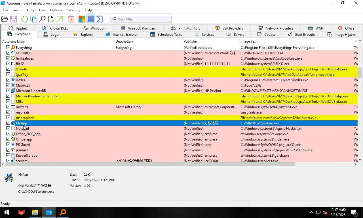363x218 pixels.
Task: Switch to the Winsock Providers tab
Action: (138, 28)
